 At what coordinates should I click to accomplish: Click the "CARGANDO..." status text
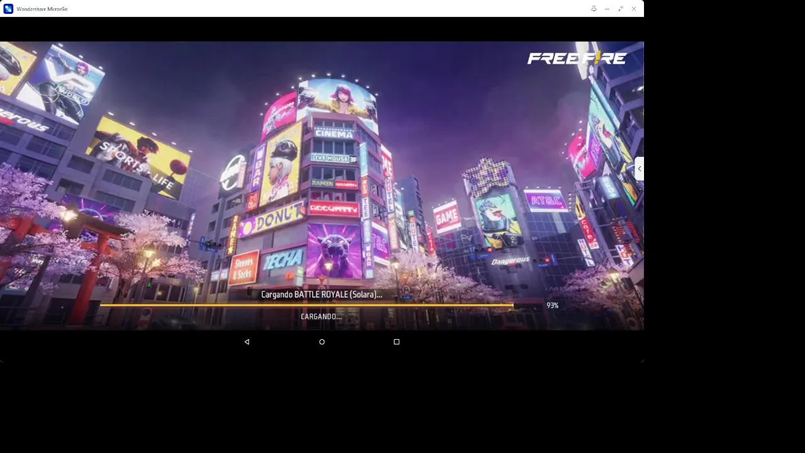[x=321, y=316]
